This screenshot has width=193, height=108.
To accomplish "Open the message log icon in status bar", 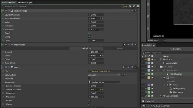I will pyautogui.click(x=144, y=106).
